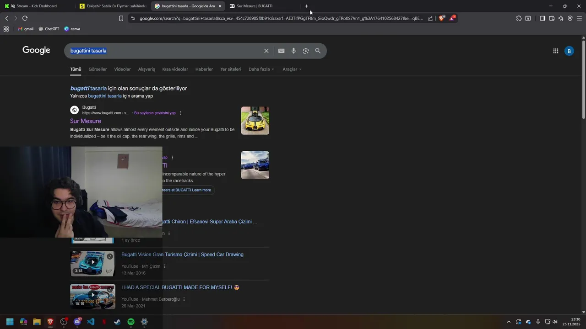Open Spotify from the taskbar
586x329 pixels.
130,322
